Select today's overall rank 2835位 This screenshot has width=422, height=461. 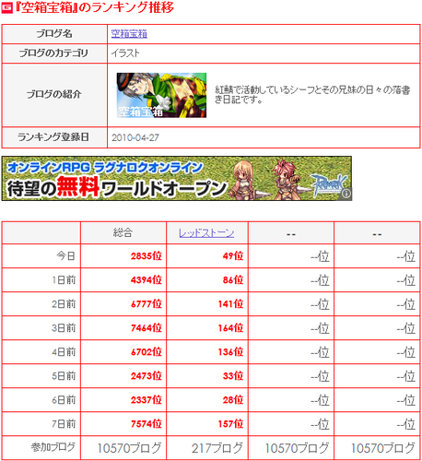point(147,256)
